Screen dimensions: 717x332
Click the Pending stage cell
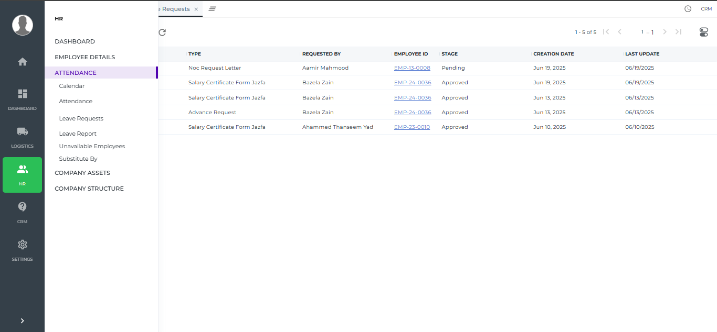click(x=454, y=68)
